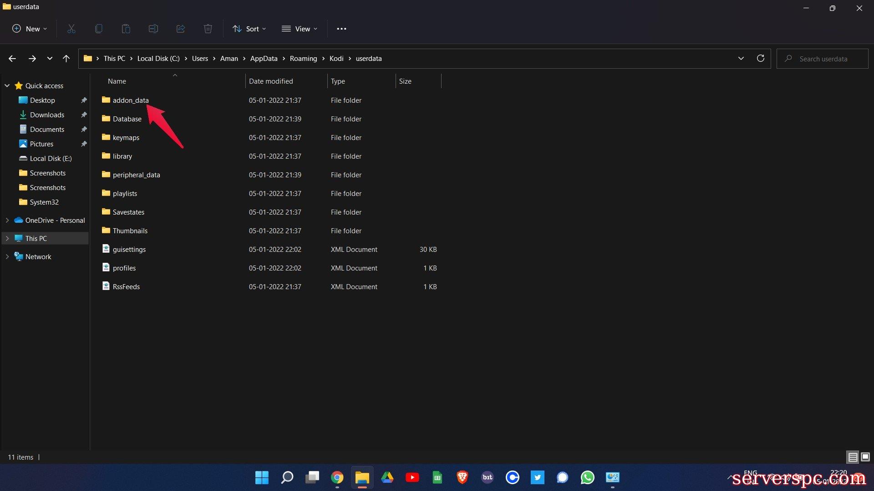874x491 pixels.
Task: Switch to details view layout icon
Action: click(853, 457)
